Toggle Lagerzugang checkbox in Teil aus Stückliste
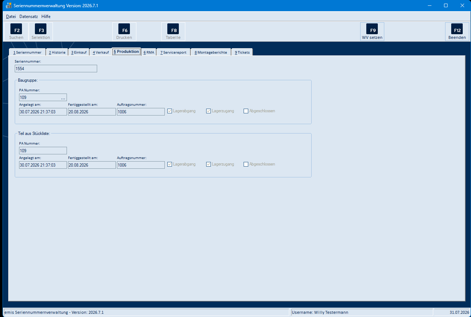Image resolution: width=471 pixels, height=317 pixels. click(208, 164)
